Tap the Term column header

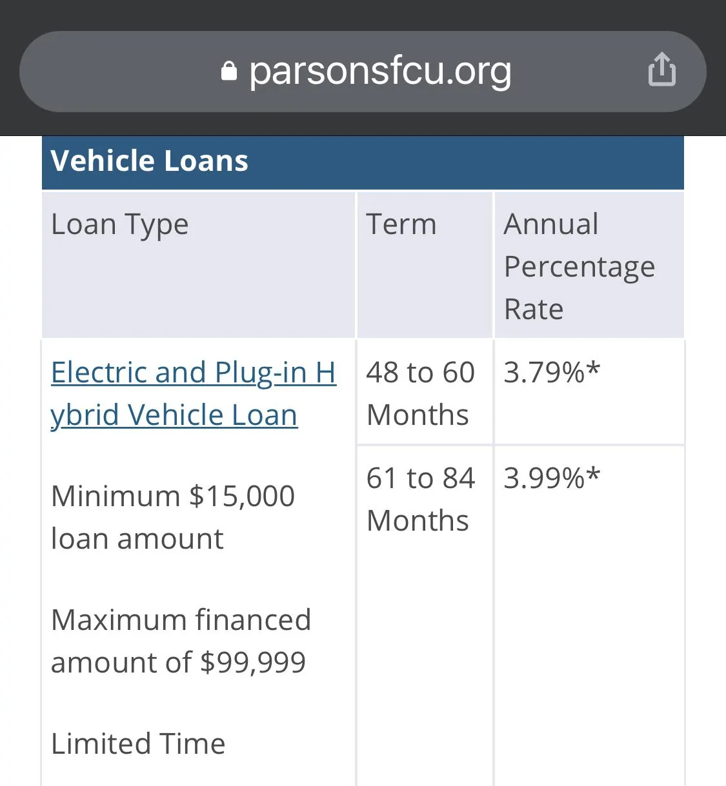(x=425, y=265)
